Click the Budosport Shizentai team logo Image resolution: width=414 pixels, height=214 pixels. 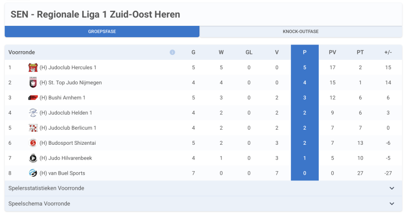[33, 143]
